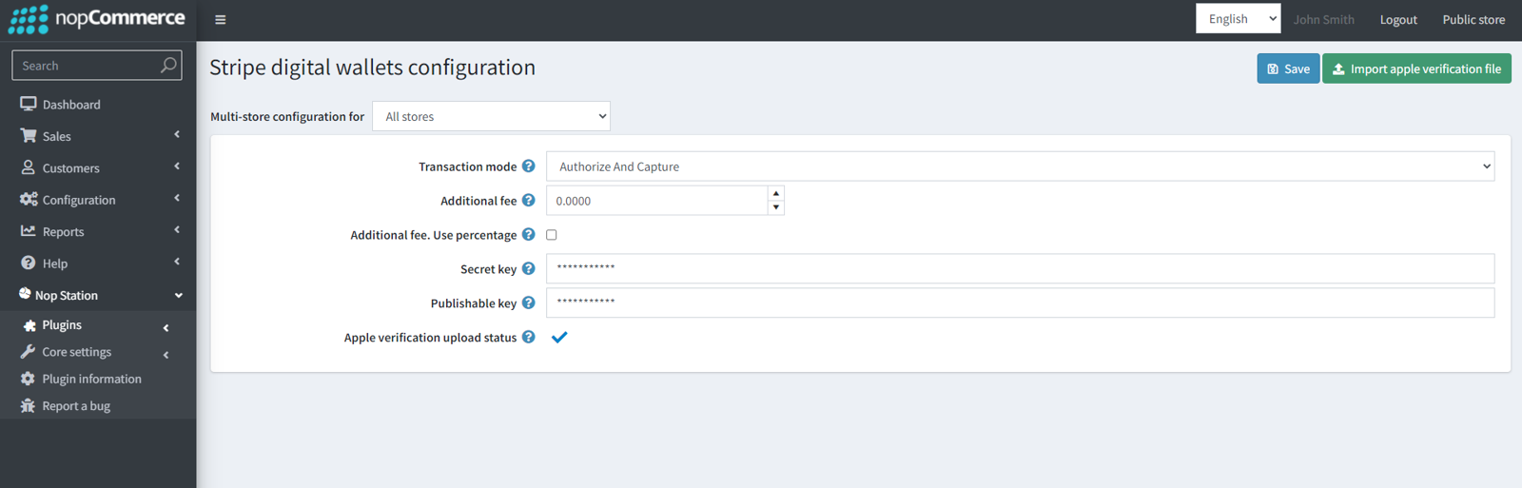This screenshot has width=1522, height=488.
Task: Enable Additional fee use percentage checkbox
Action: pos(551,235)
